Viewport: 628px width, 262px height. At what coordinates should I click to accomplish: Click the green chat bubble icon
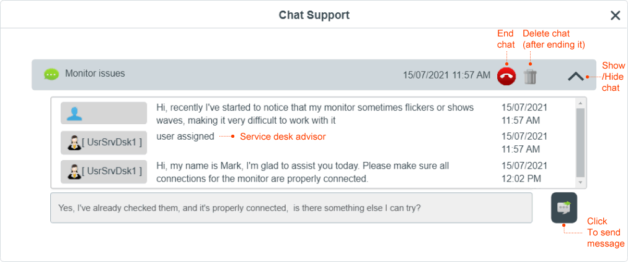(51, 74)
